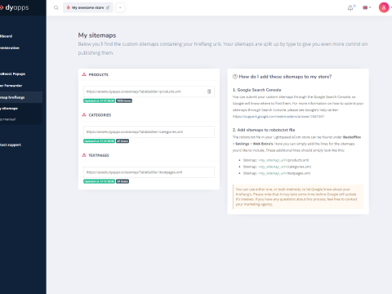Select the My awesome store button
392x294 pixels.
click(88, 7)
